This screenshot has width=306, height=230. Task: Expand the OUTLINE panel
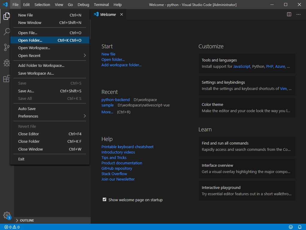pyautogui.click(x=52, y=220)
